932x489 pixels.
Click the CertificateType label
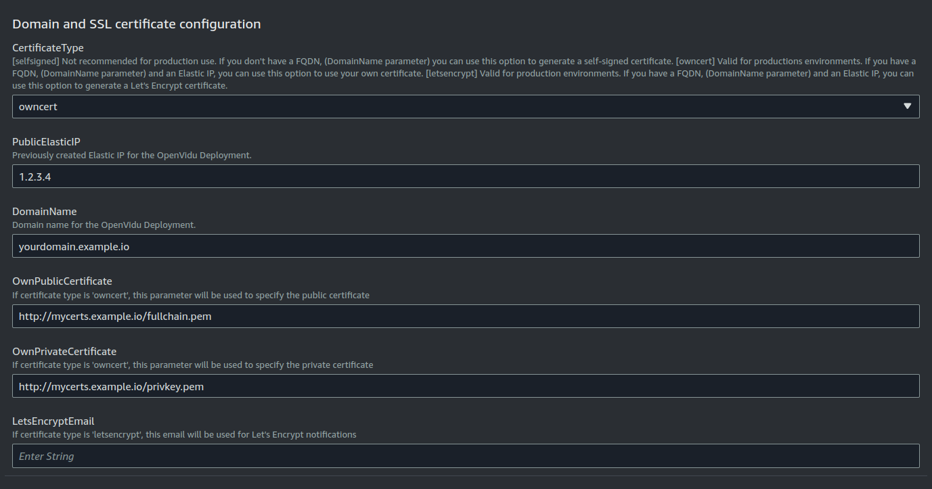pyautogui.click(x=48, y=48)
